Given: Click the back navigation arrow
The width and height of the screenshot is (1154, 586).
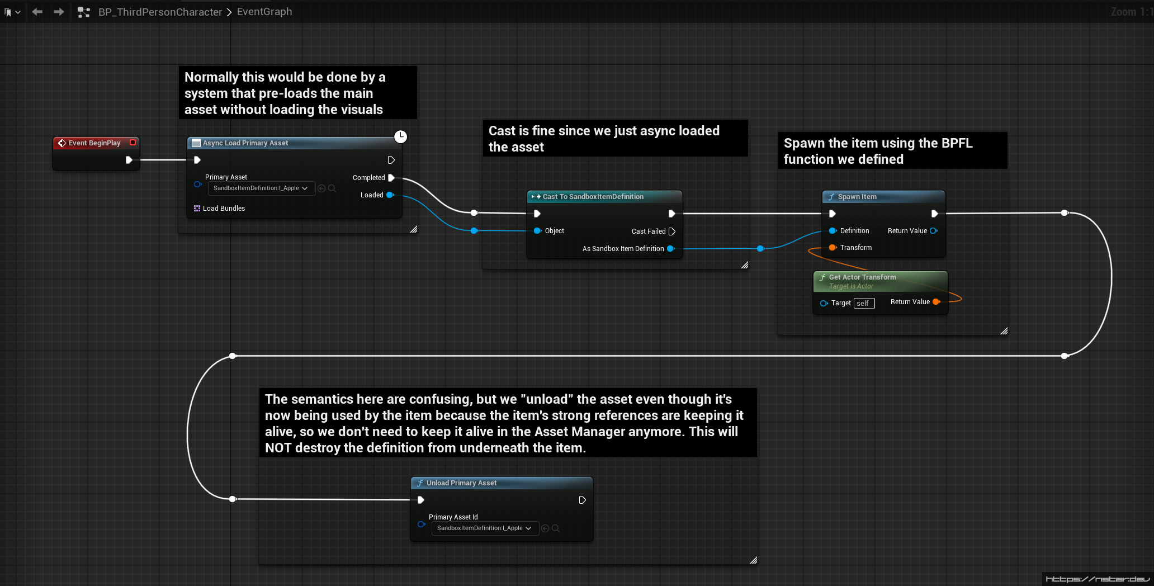Looking at the screenshot, I should [x=37, y=12].
